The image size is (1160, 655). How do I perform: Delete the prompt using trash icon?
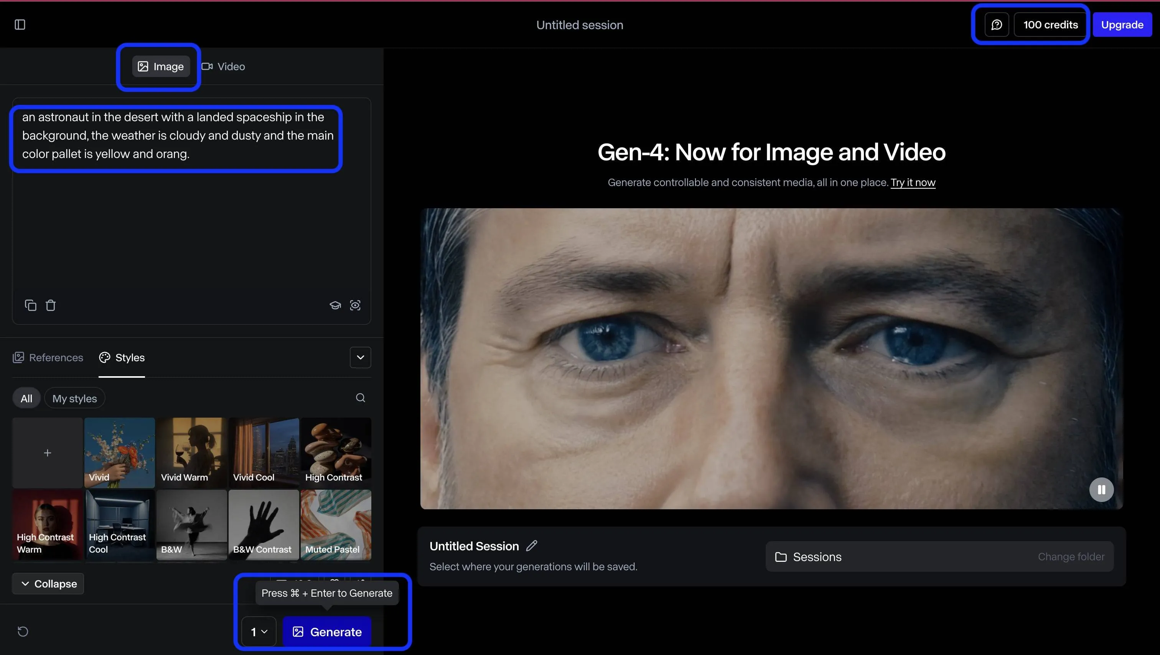pos(50,305)
